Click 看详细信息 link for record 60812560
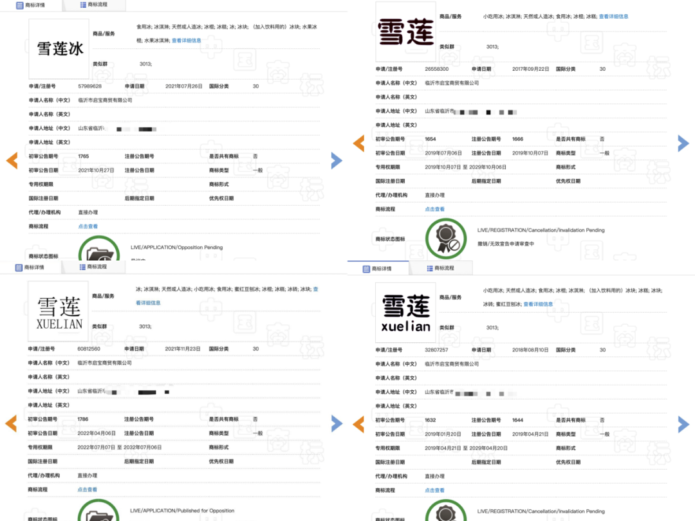 (148, 302)
